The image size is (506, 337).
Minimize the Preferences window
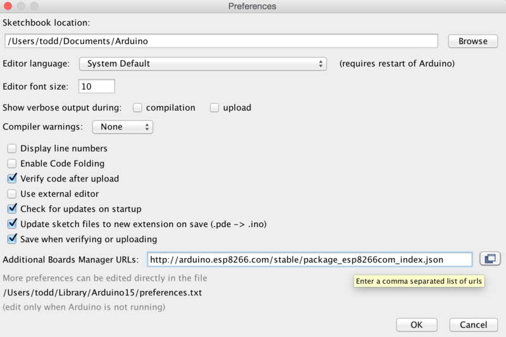[x=21, y=6]
